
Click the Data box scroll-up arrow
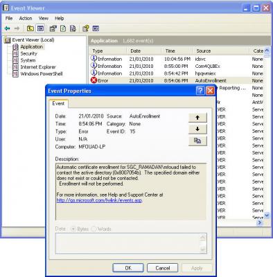pos(202,238)
